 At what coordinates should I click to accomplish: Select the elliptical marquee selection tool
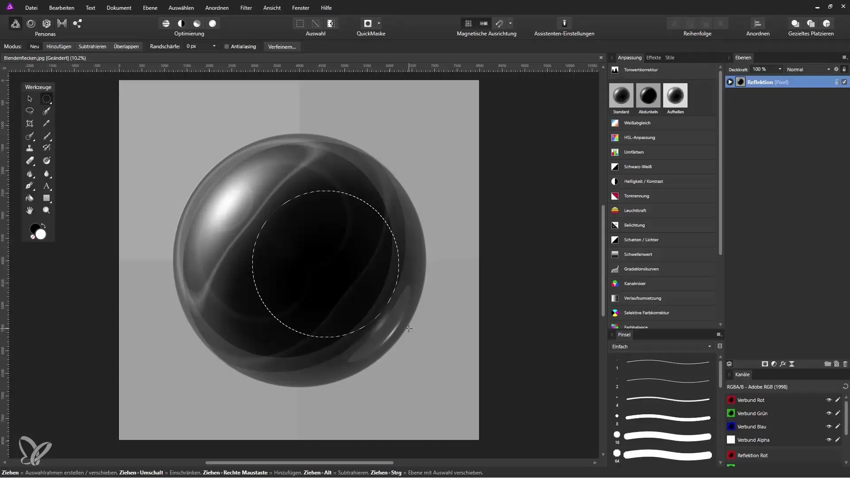click(x=46, y=99)
